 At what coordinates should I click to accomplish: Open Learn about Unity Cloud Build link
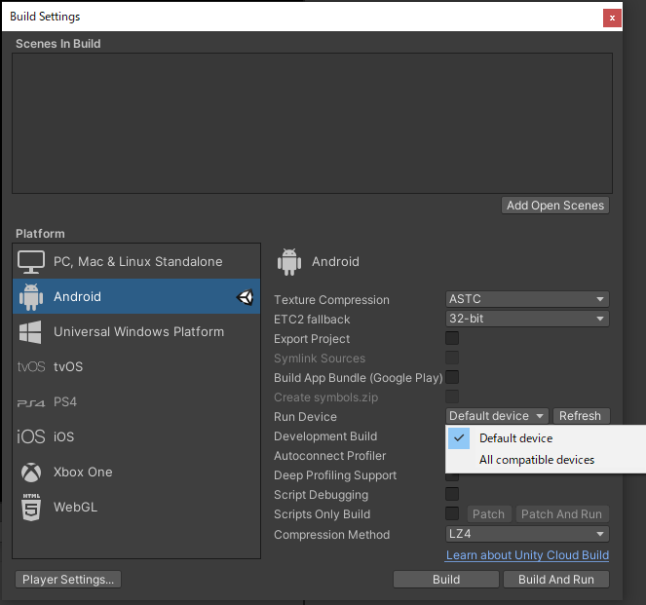coord(527,555)
